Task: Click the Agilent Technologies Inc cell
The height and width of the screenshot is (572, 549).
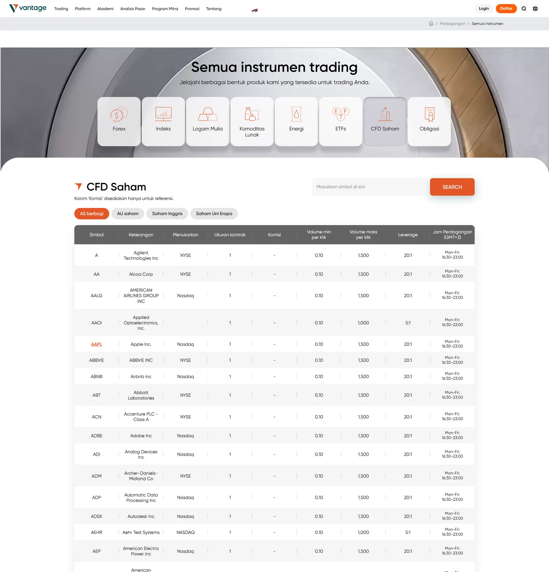Action: pos(141,255)
